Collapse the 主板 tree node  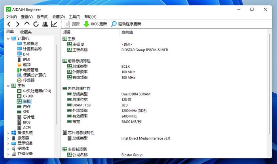coord(8,86)
